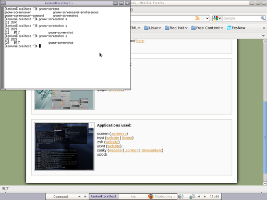Open the Linux bookmarks folder

pyautogui.click(x=153, y=28)
